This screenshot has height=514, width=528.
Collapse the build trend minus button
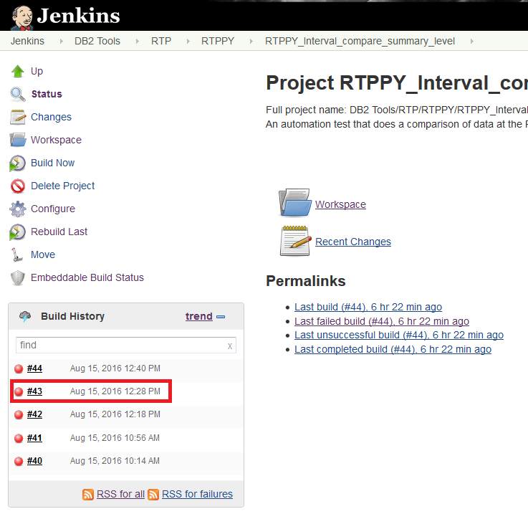(221, 316)
